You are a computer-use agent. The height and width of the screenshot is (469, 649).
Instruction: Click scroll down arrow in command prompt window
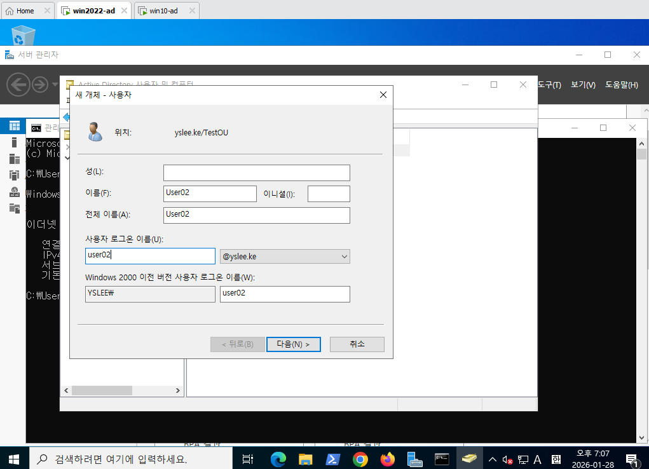pos(641,437)
